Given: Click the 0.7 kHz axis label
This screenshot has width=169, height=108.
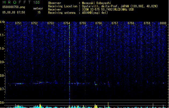Looking at the screenshot, I should (x=2, y=89).
